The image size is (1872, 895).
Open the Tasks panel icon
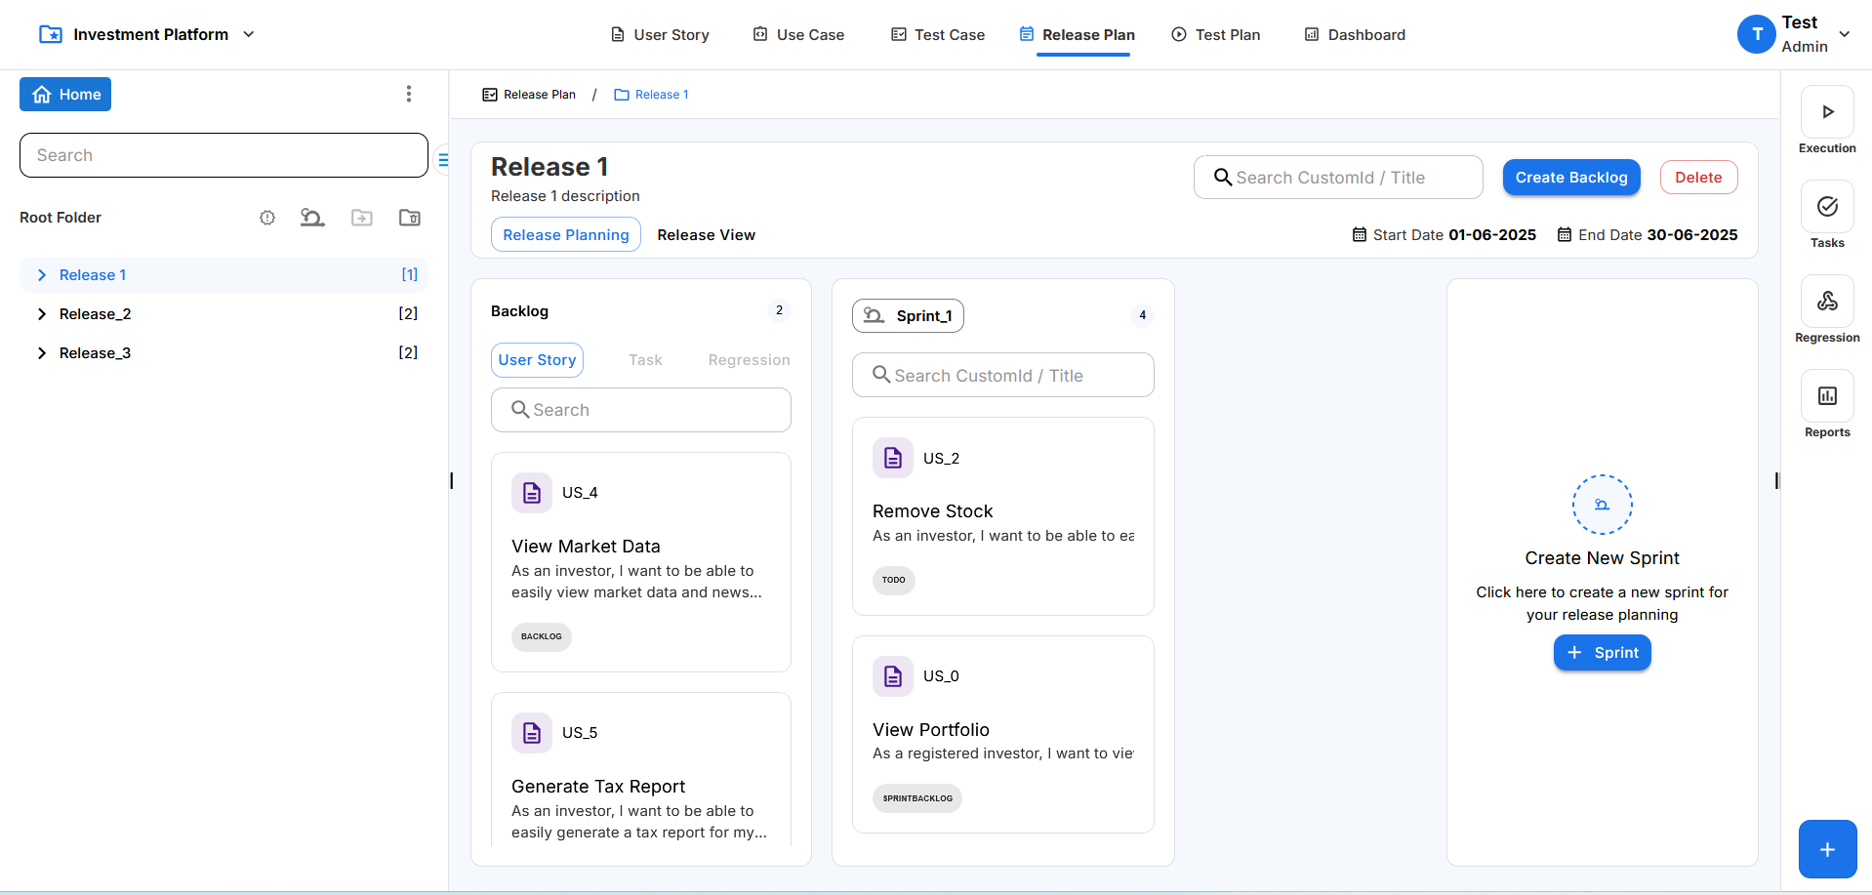[x=1827, y=207]
